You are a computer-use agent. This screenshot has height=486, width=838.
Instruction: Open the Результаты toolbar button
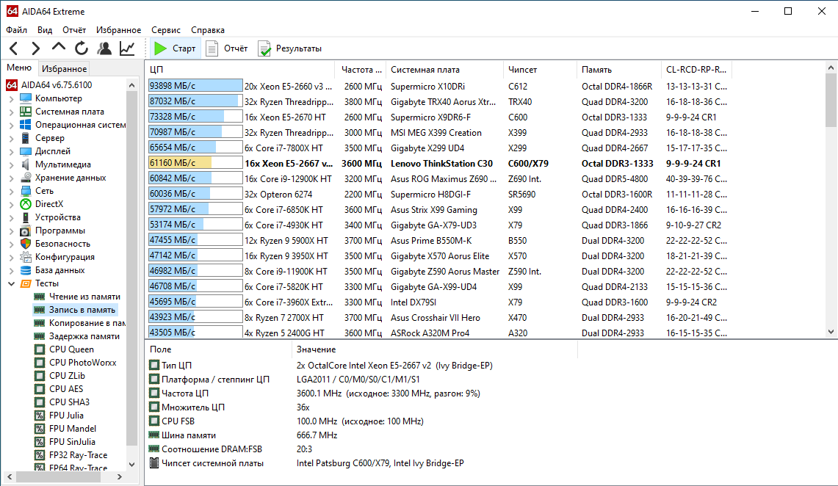point(289,48)
